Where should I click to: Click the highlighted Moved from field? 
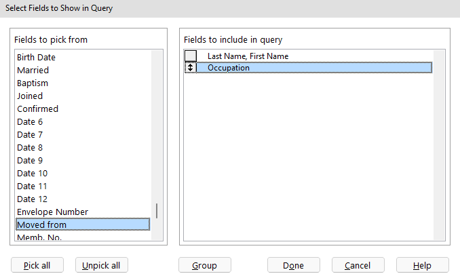[41, 225]
